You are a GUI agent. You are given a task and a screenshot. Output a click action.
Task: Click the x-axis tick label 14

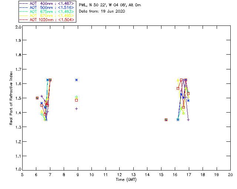(147, 175)
